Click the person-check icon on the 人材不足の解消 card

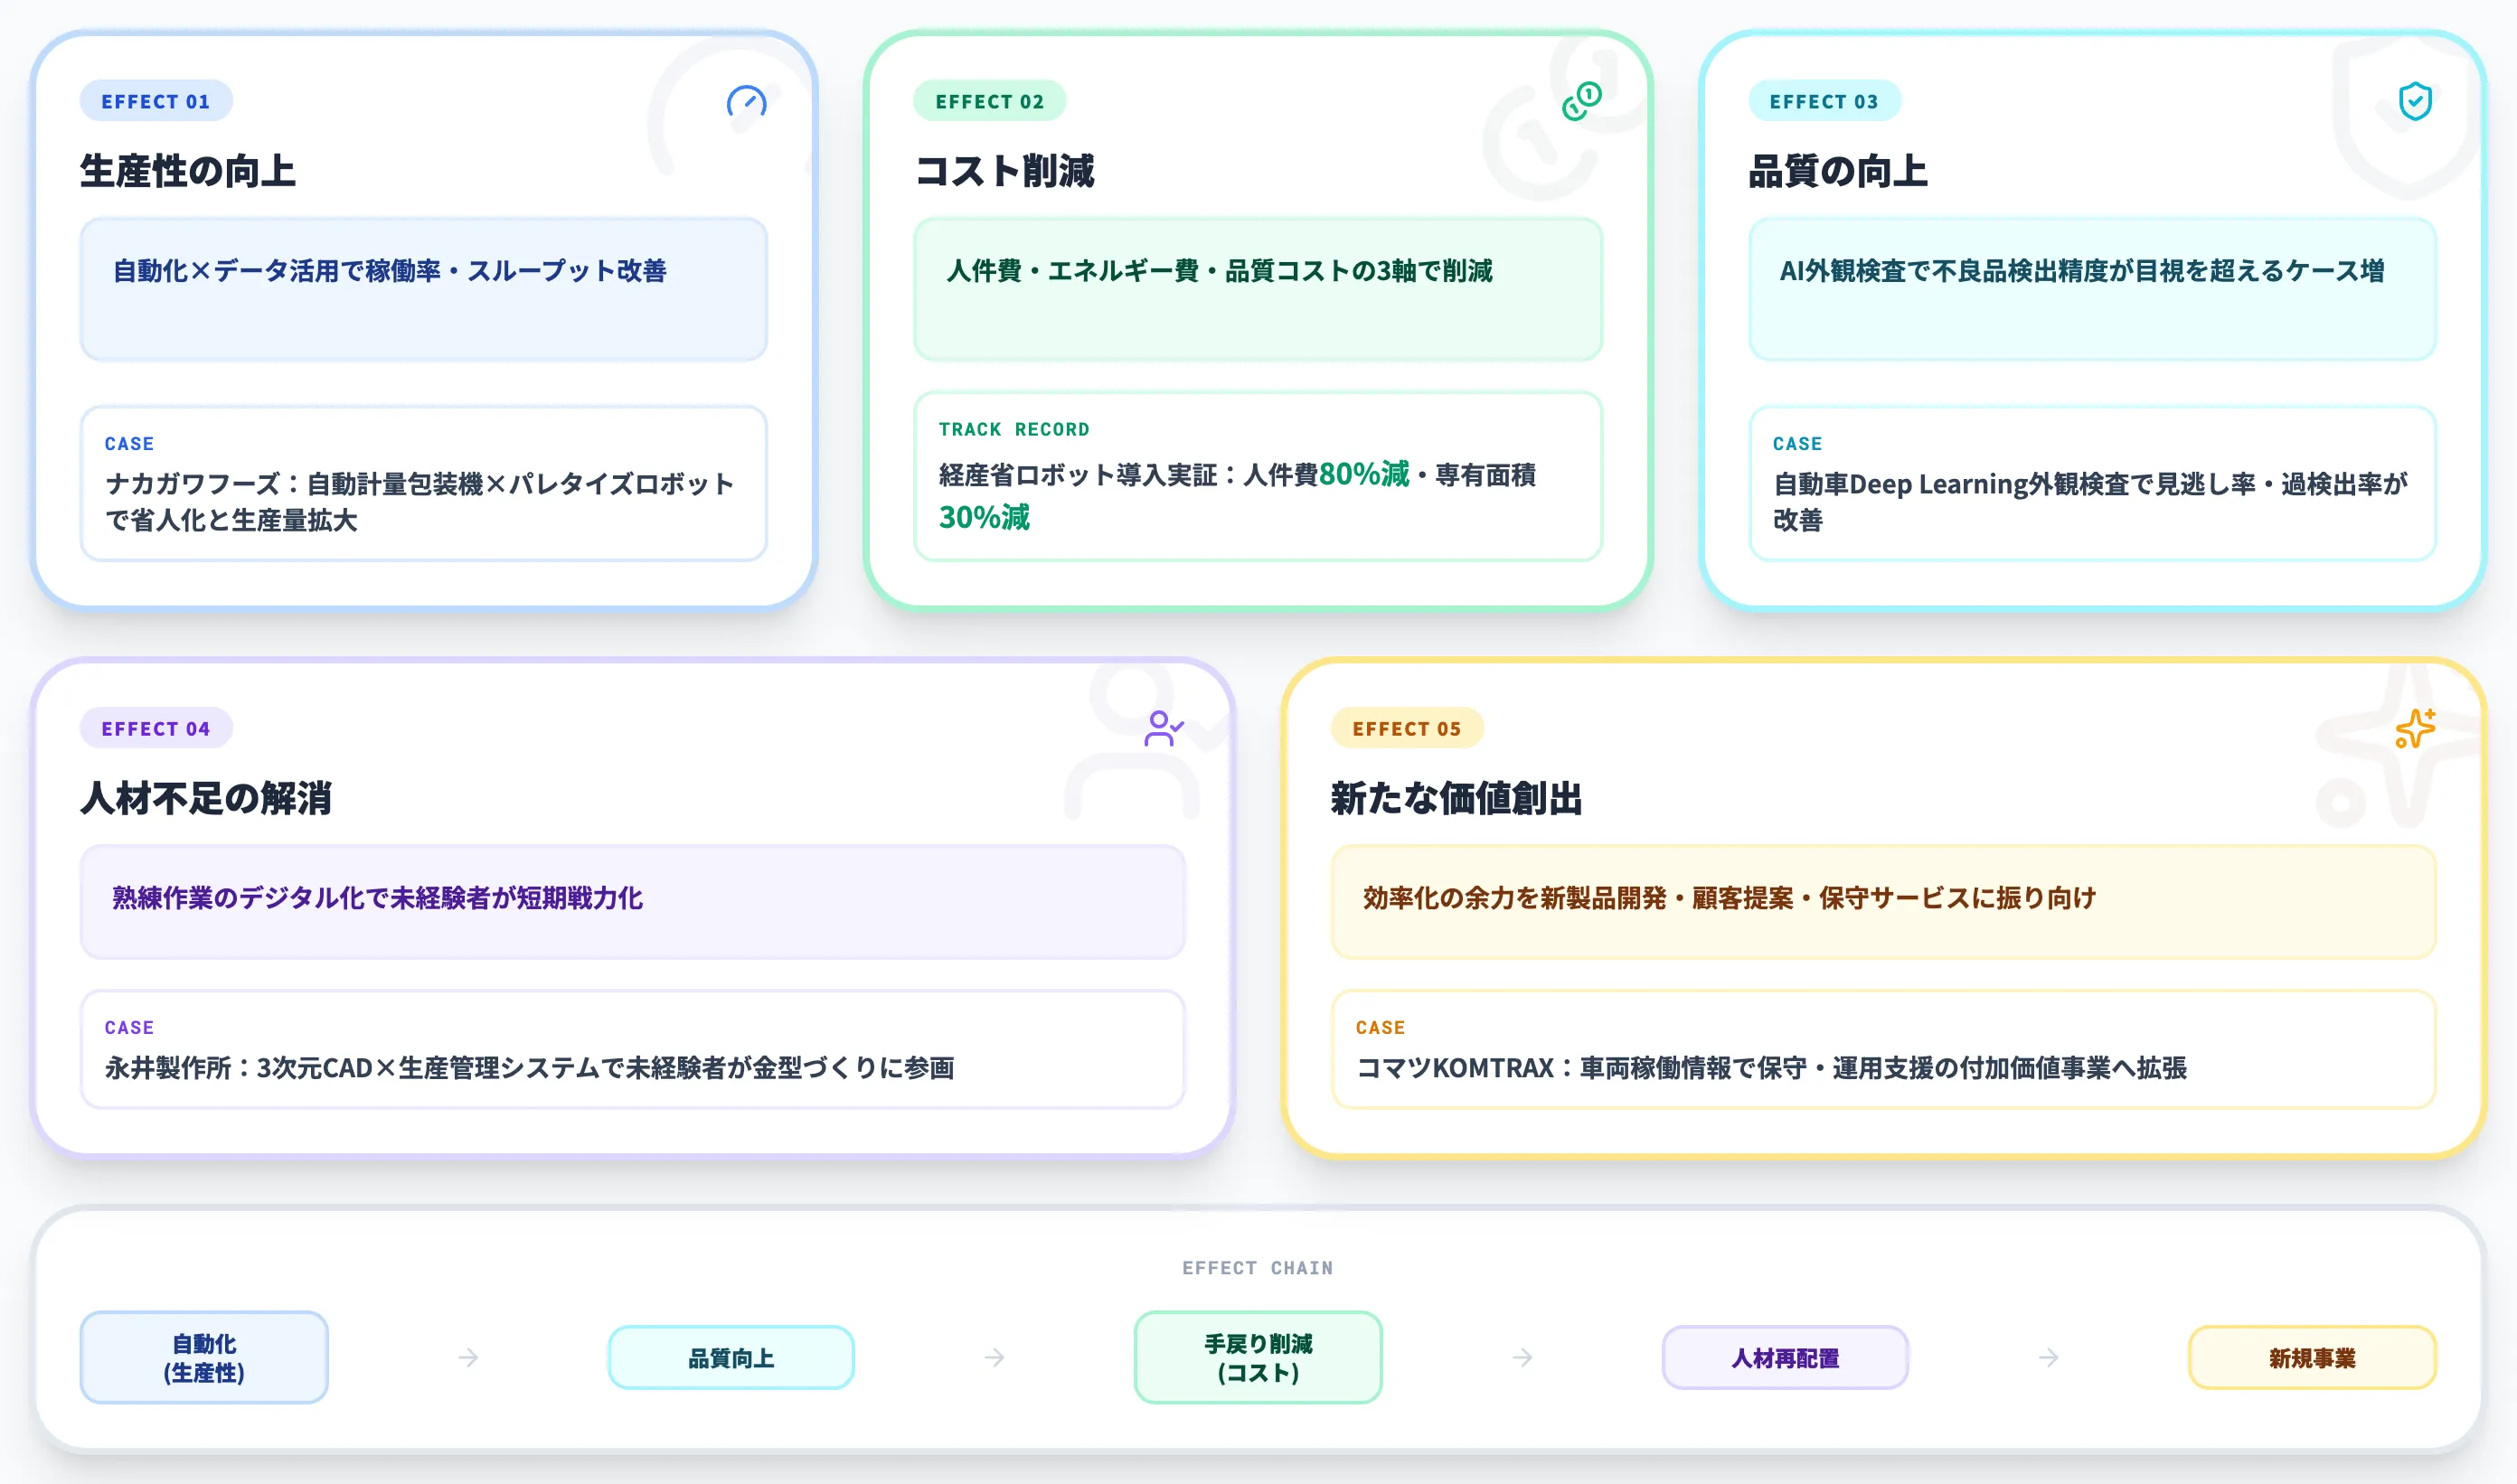tap(1164, 729)
